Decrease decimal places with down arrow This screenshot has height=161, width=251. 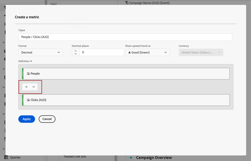(x=76, y=54)
